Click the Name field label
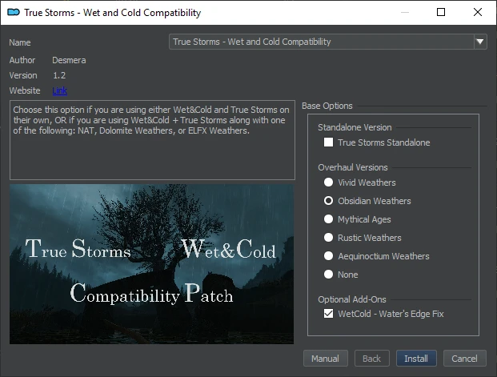Screen dimensions: 497x377 [20, 42]
